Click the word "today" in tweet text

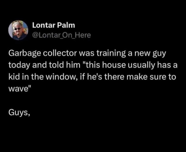[19, 65]
